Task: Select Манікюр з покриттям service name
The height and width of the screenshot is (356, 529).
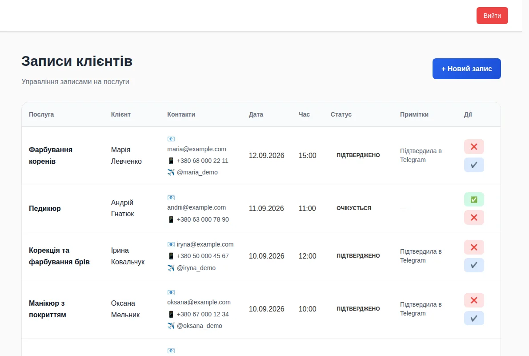Action: coord(48,309)
